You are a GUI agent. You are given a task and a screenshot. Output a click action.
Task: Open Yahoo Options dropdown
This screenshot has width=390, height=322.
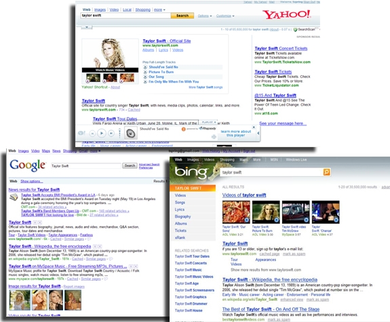[205, 16]
